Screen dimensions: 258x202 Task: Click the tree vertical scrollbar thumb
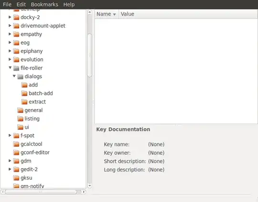click(x=90, y=55)
